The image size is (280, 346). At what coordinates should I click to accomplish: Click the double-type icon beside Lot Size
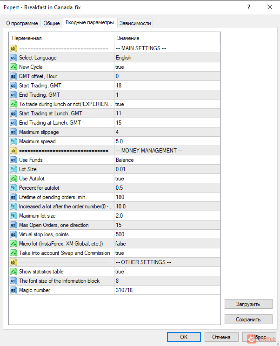13,169
